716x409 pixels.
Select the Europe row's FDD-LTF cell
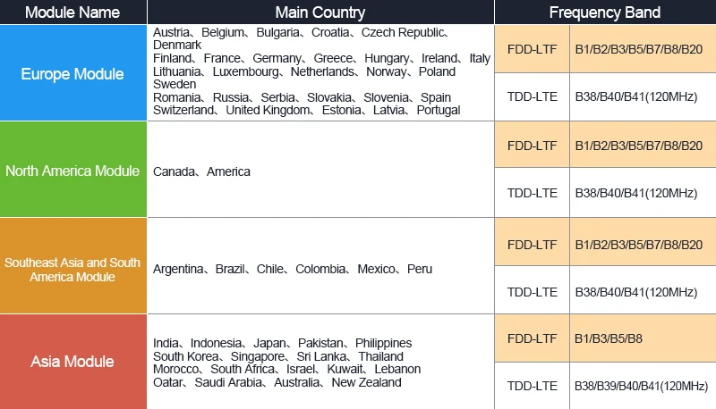(x=532, y=49)
